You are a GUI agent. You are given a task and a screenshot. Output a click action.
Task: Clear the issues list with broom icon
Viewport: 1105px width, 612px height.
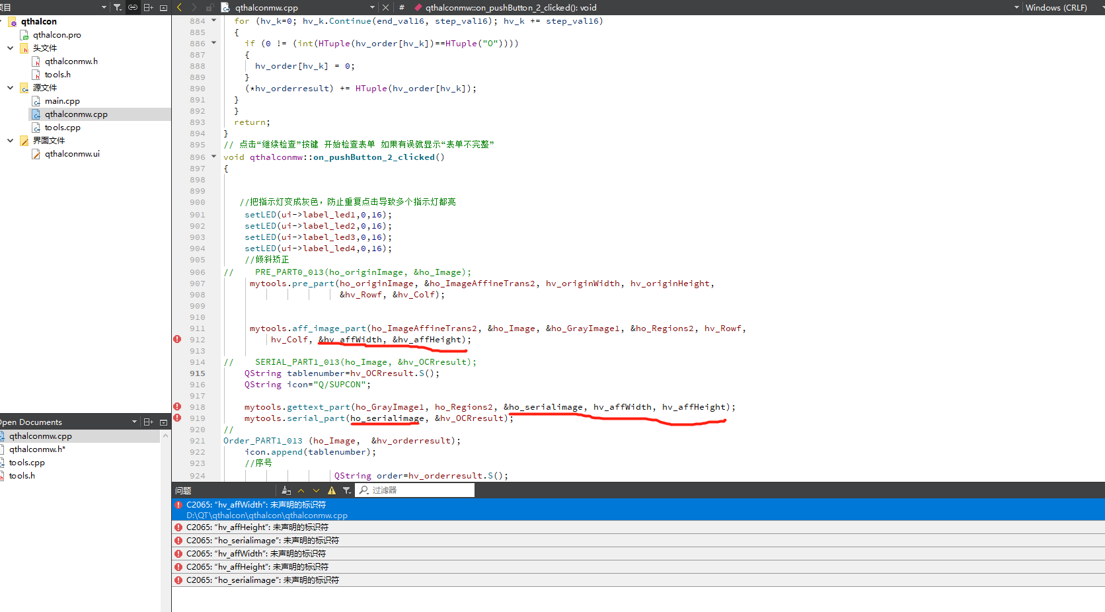pyautogui.click(x=286, y=490)
